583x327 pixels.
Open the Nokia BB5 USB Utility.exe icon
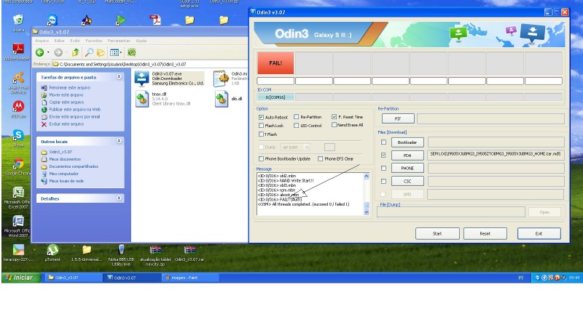click(121, 250)
